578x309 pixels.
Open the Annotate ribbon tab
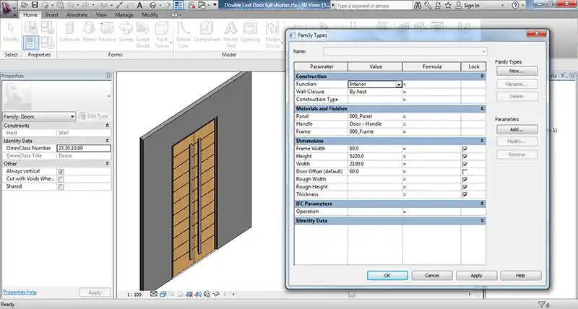pyautogui.click(x=77, y=14)
